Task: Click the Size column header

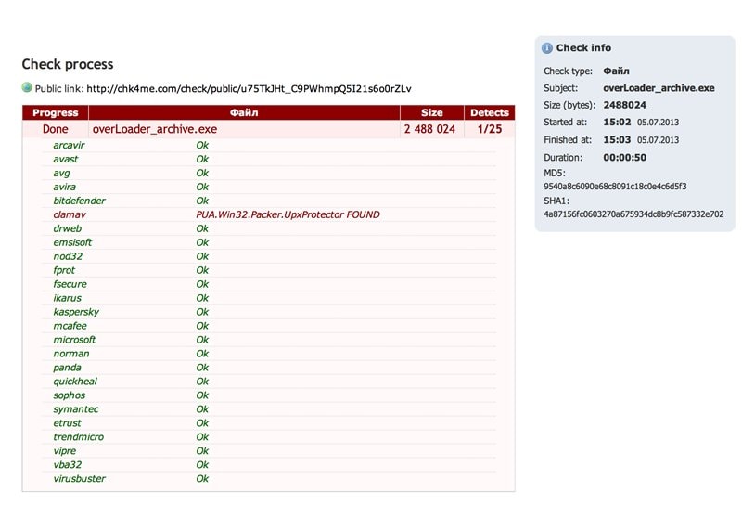Action: coord(431,113)
